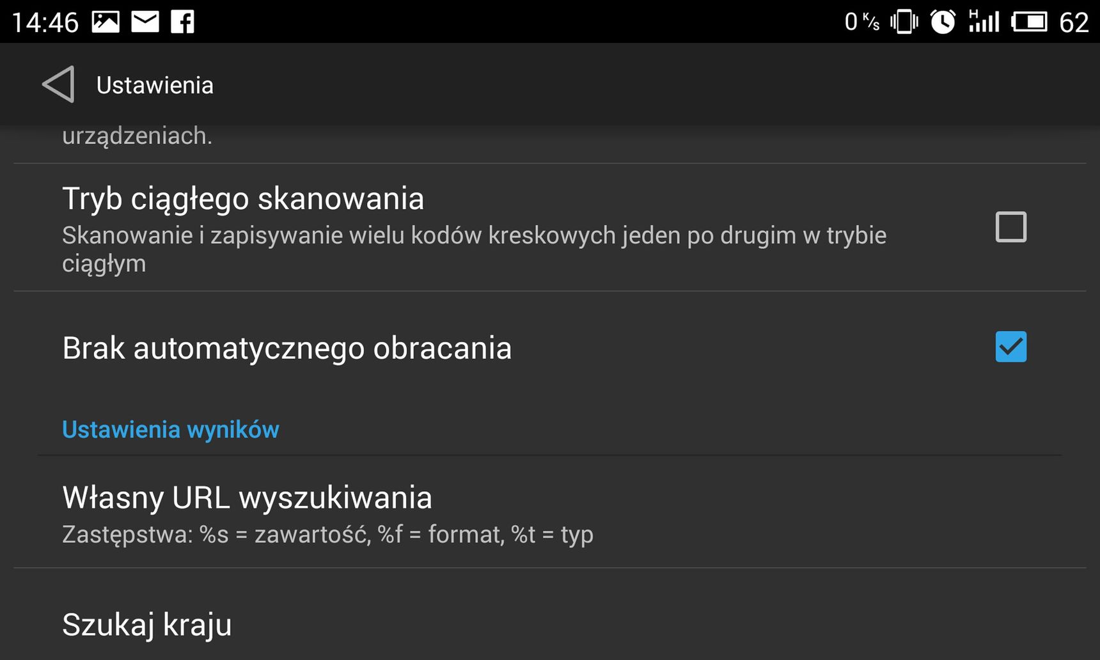Screen dimensions: 1100x660
Task: Open the Facebook notification icon
Action: (182, 22)
